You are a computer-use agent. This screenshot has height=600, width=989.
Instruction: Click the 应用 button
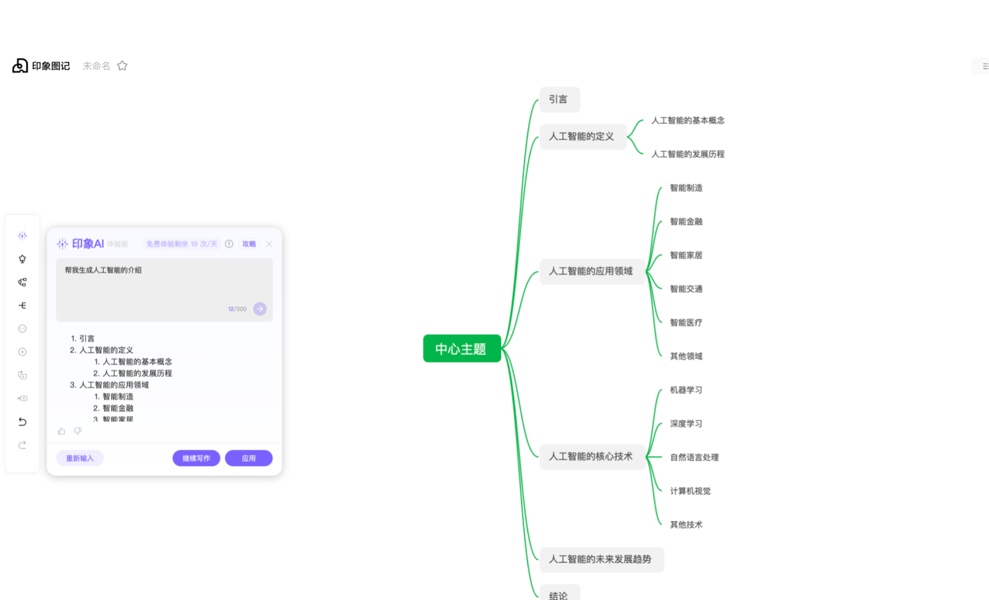(x=249, y=458)
